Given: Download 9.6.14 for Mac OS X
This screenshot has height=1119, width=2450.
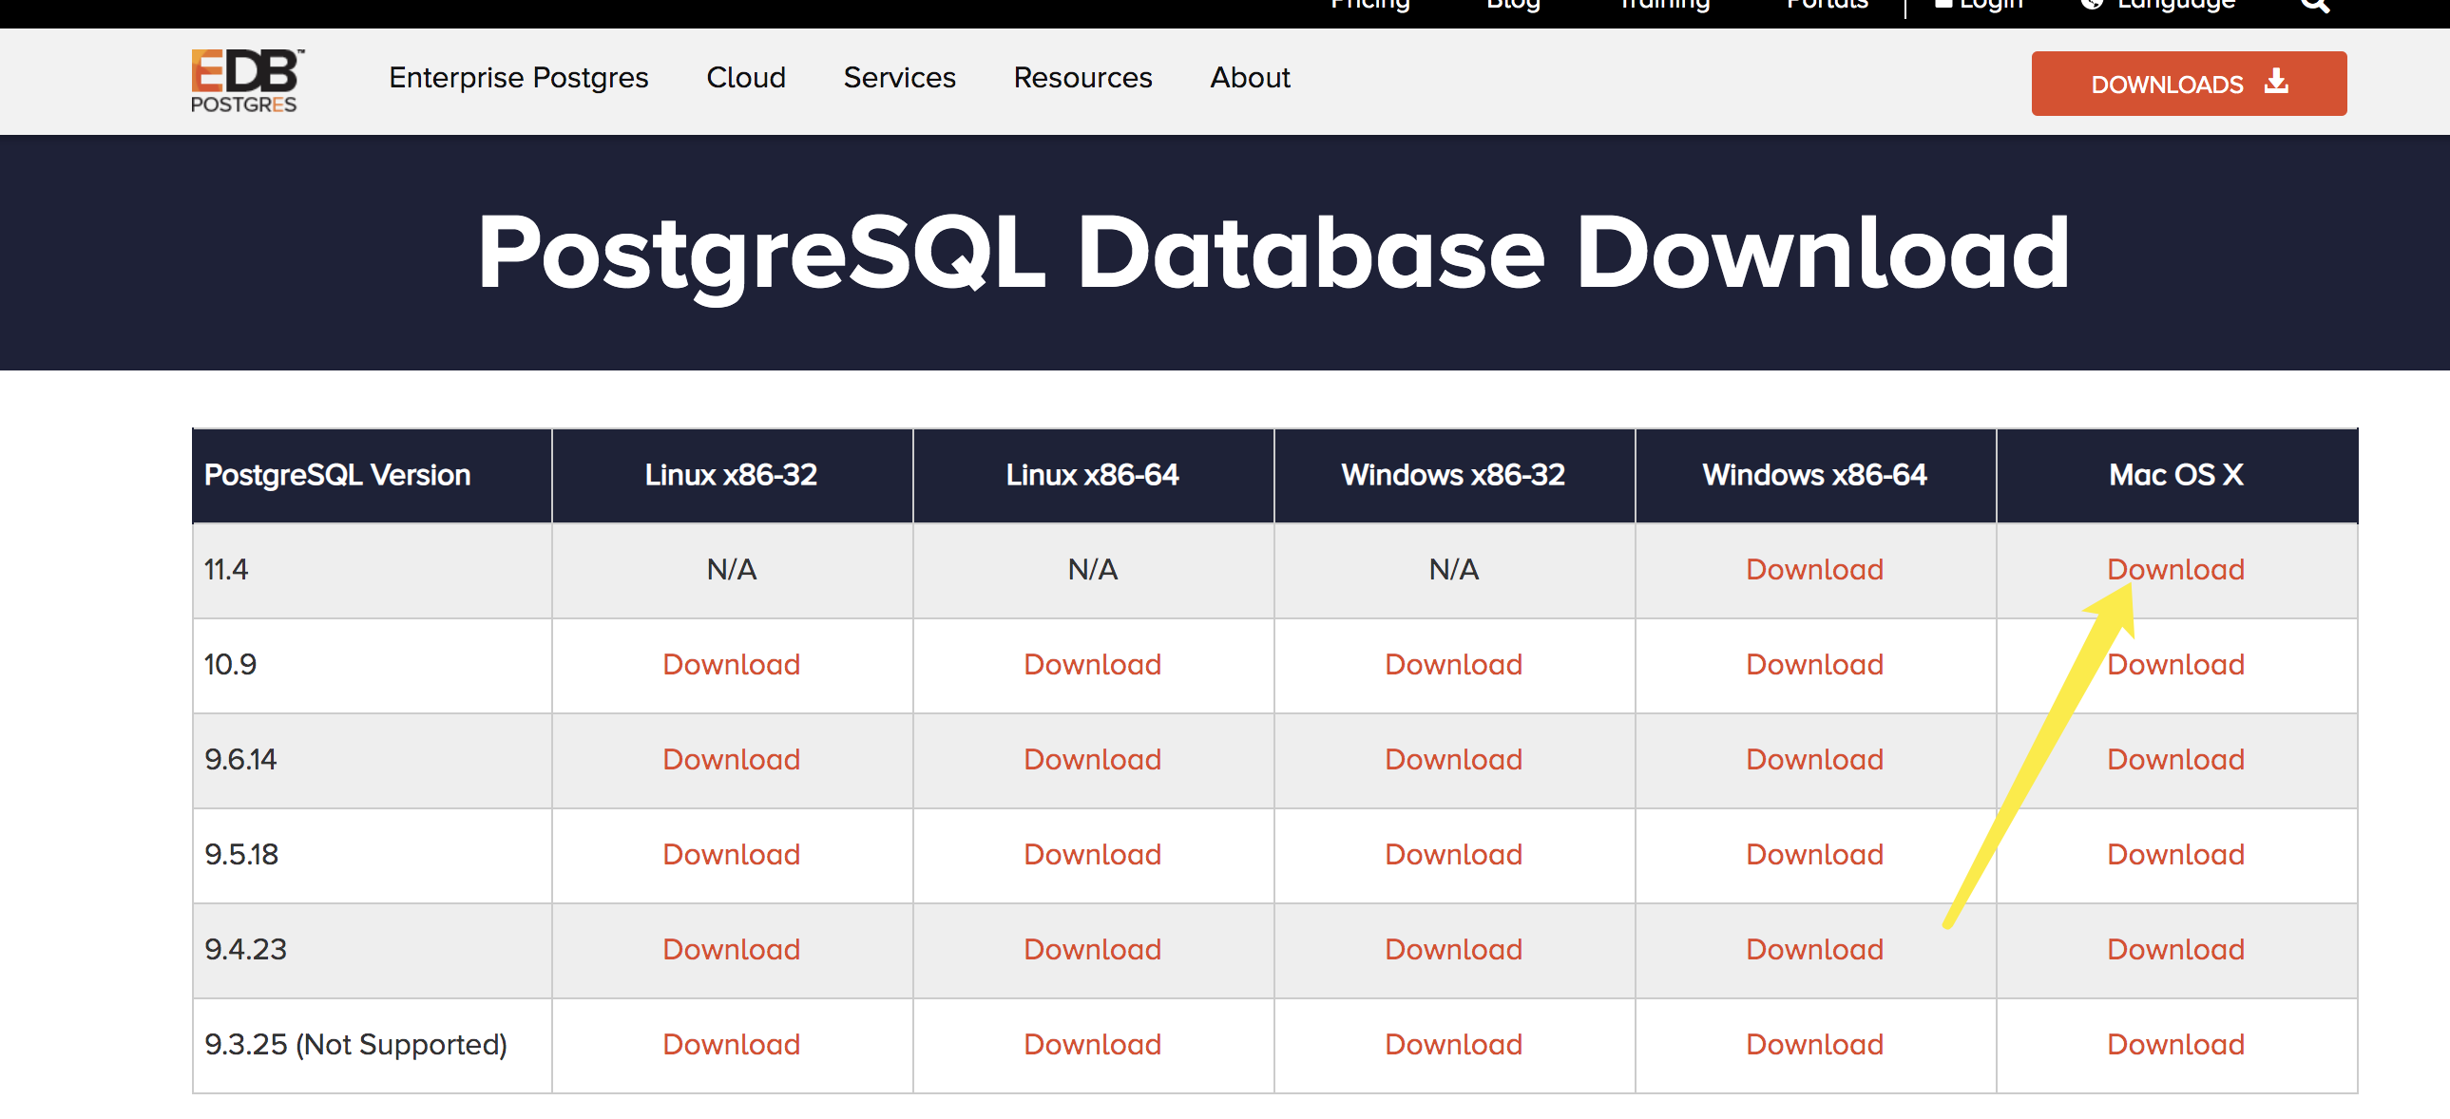Looking at the screenshot, I should pyautogui.click(x=2175, y=760).
